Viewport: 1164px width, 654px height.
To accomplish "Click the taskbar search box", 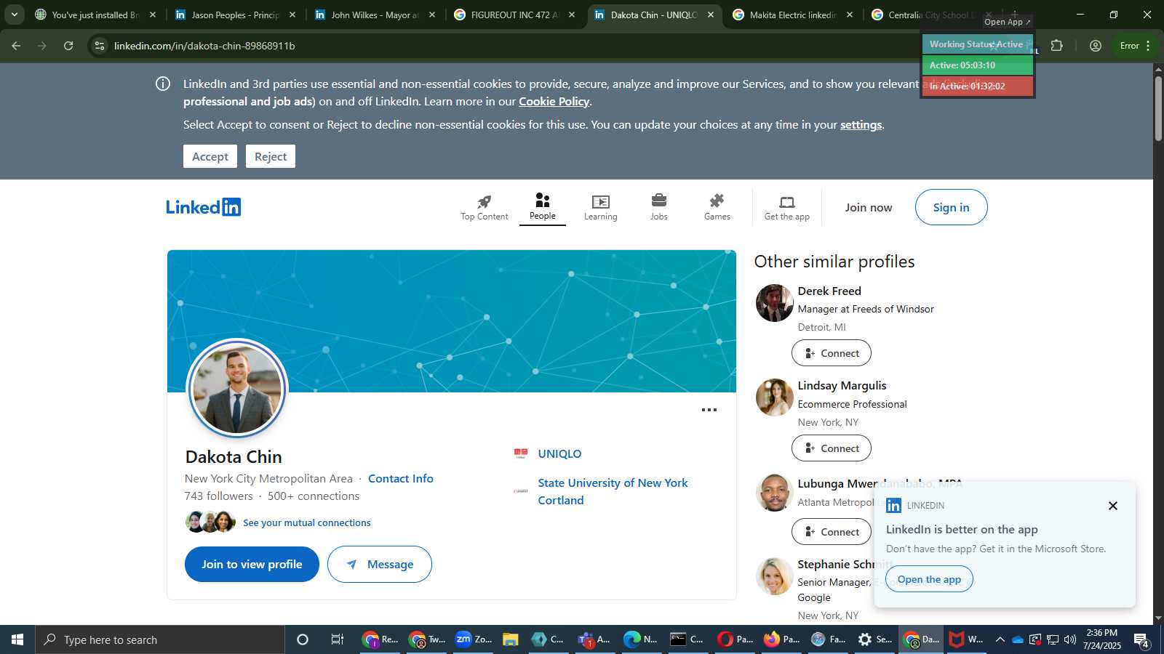I will (x=160, y=639).
